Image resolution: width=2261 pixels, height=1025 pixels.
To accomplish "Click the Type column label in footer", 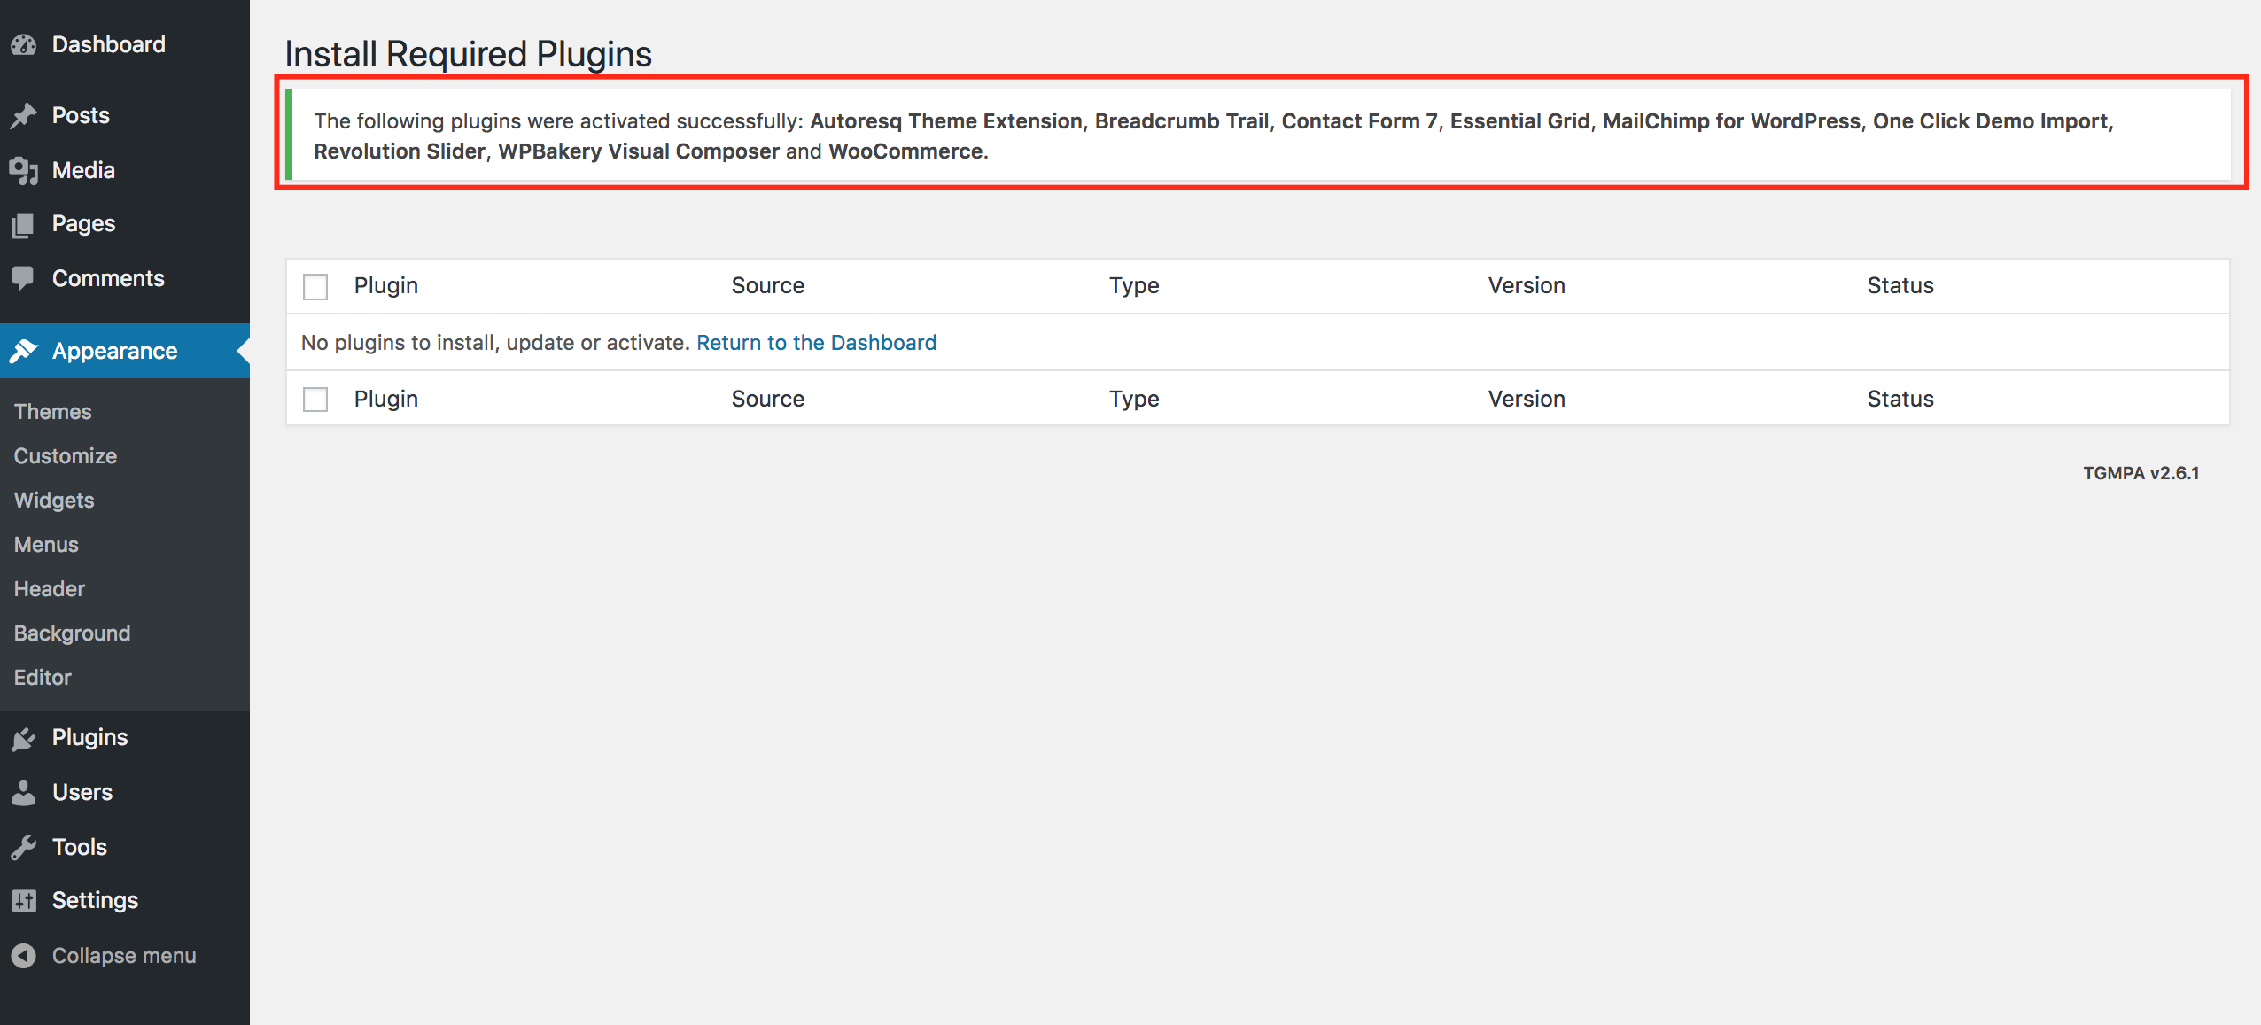I will coord(1134,400).
